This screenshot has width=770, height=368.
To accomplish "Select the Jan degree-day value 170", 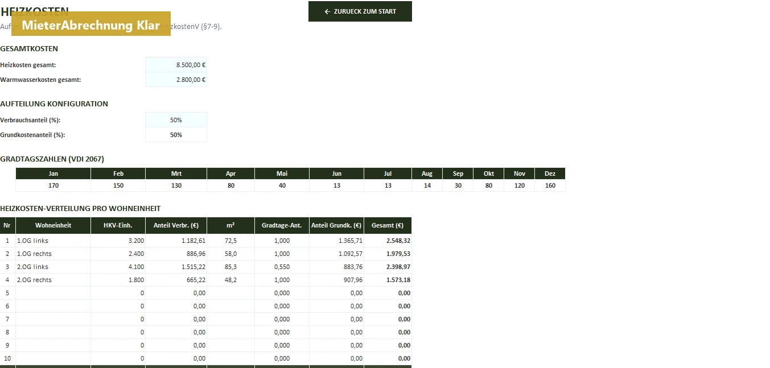I will tap(53, 185).
